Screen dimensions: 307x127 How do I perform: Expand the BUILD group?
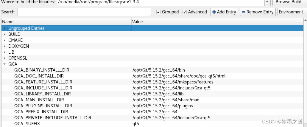pyautogui.click(x=4, y=34)
